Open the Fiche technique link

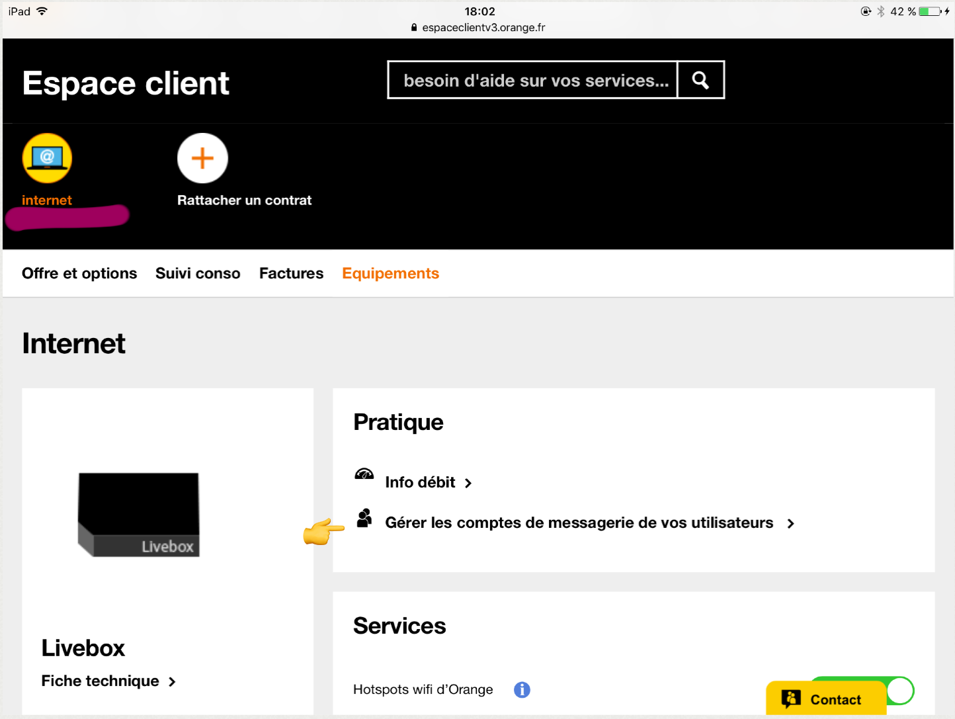(101, 681)
